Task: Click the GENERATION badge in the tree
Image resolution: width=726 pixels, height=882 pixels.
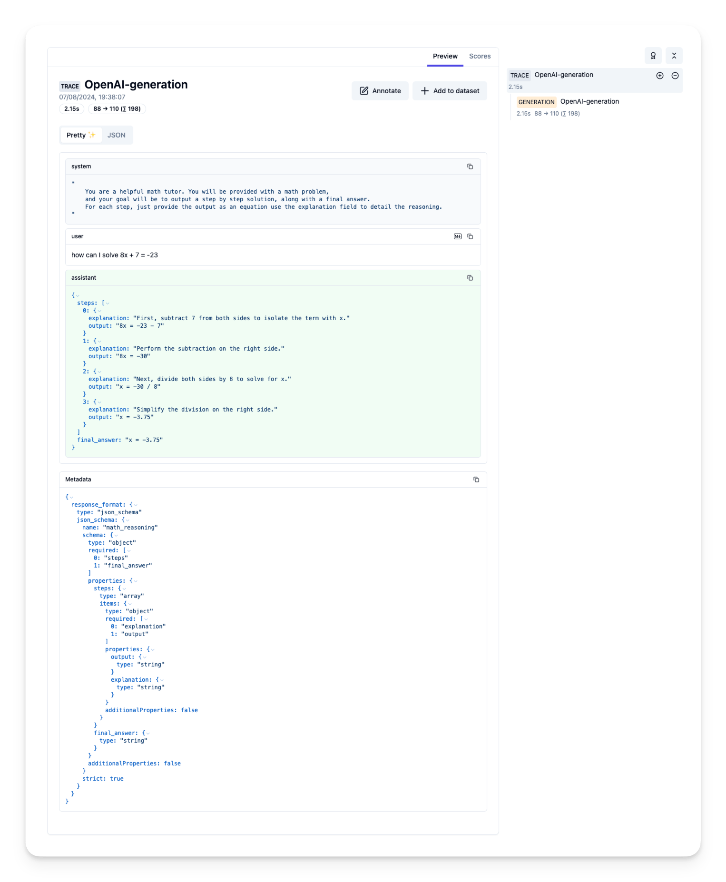Action: [536, 102]
